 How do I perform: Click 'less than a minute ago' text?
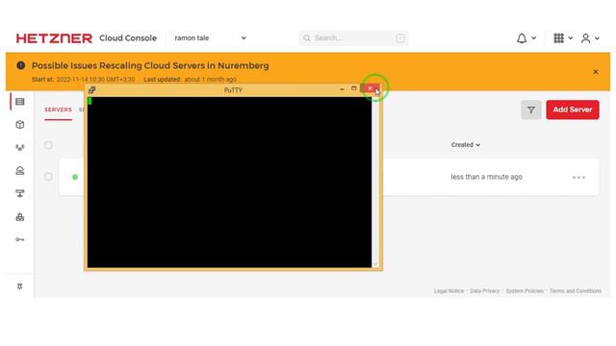486,177
